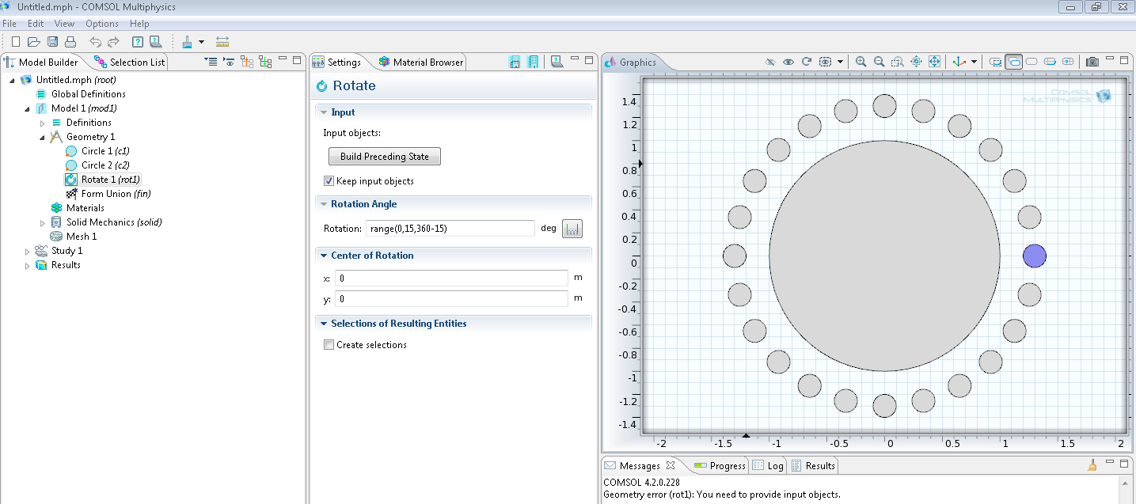
Task: Expand the Definitions tree node
Action: click(x=43, y=123)
